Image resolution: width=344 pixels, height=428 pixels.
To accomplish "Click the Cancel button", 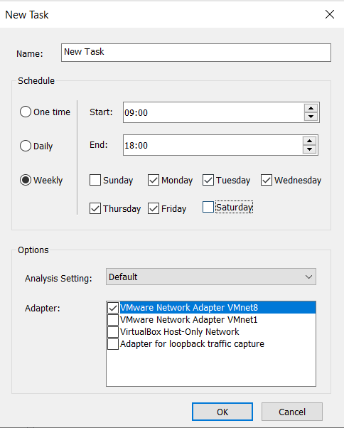I will pyautogui.click(x=292, y=412).
